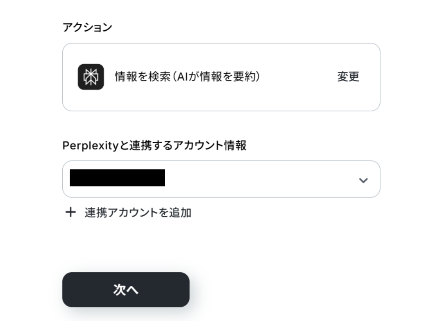This screenshot has height=321, width=438.
Task: Click the plus icon beside 連携アカウントを追加
Action: [71, 212]
